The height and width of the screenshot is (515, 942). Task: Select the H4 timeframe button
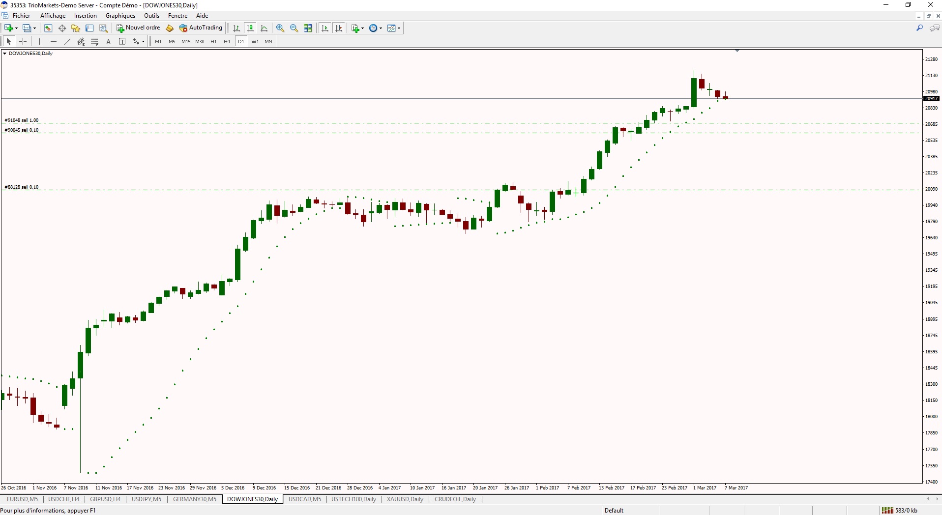point(227,42)
